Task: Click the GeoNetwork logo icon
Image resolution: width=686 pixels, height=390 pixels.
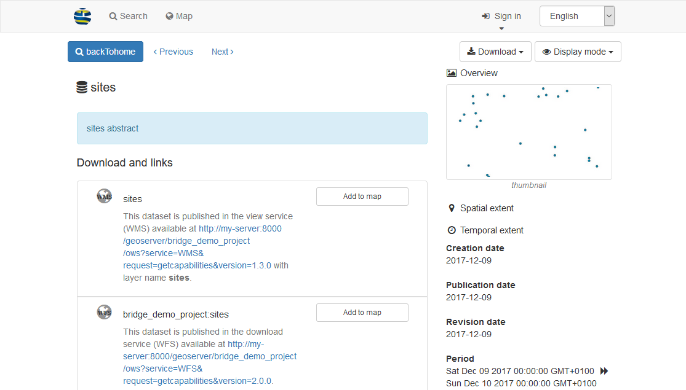Action: pyautogui.click(x=83, y=16)
